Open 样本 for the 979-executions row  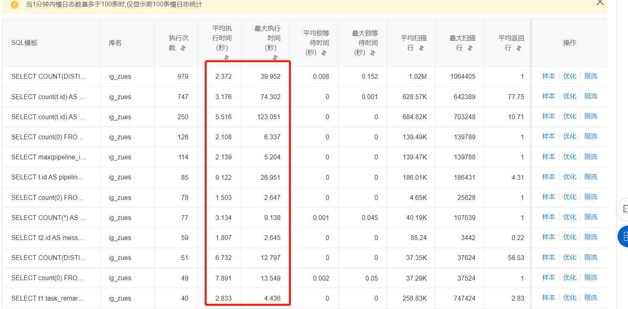point(549,76)
